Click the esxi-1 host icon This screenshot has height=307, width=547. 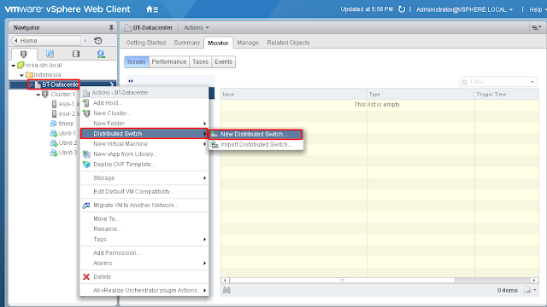click(54, 104)
